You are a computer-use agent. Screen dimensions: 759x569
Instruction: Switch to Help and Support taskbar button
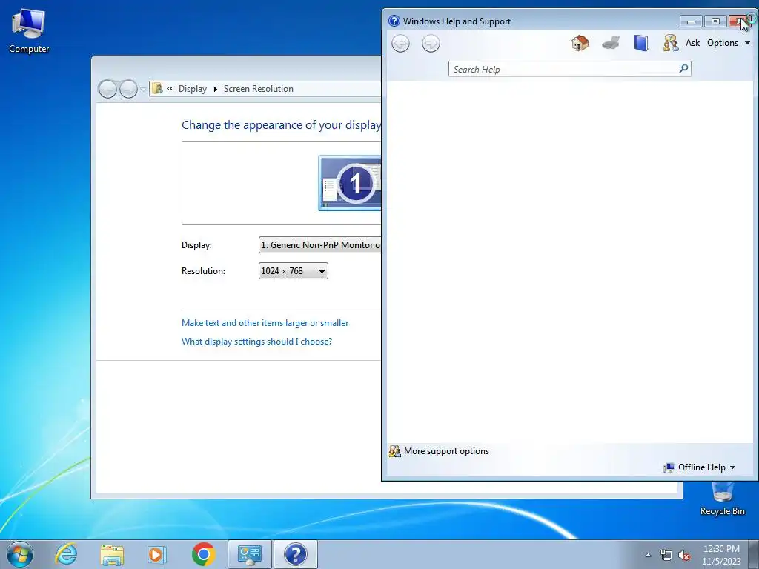[x=296, y=554]
